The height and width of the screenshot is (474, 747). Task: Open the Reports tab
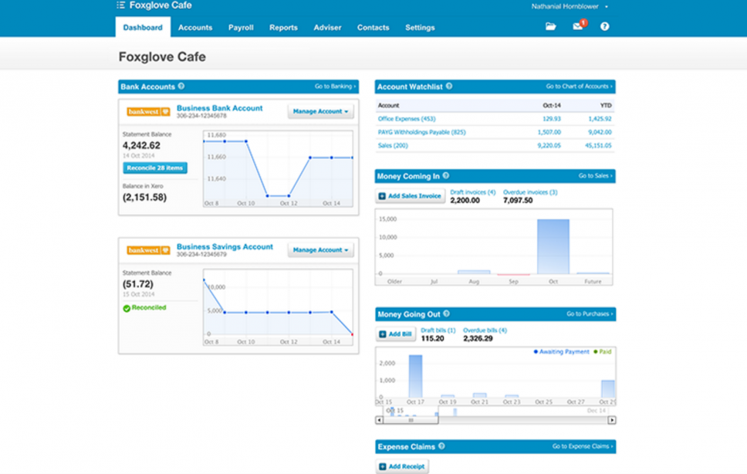pyautogui.click(x=283, y=28)
